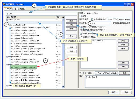The width and height of the screenshot is (136, 99).
Task: Click 上移 in the XPath panel
Action: (x=123, y=63)
